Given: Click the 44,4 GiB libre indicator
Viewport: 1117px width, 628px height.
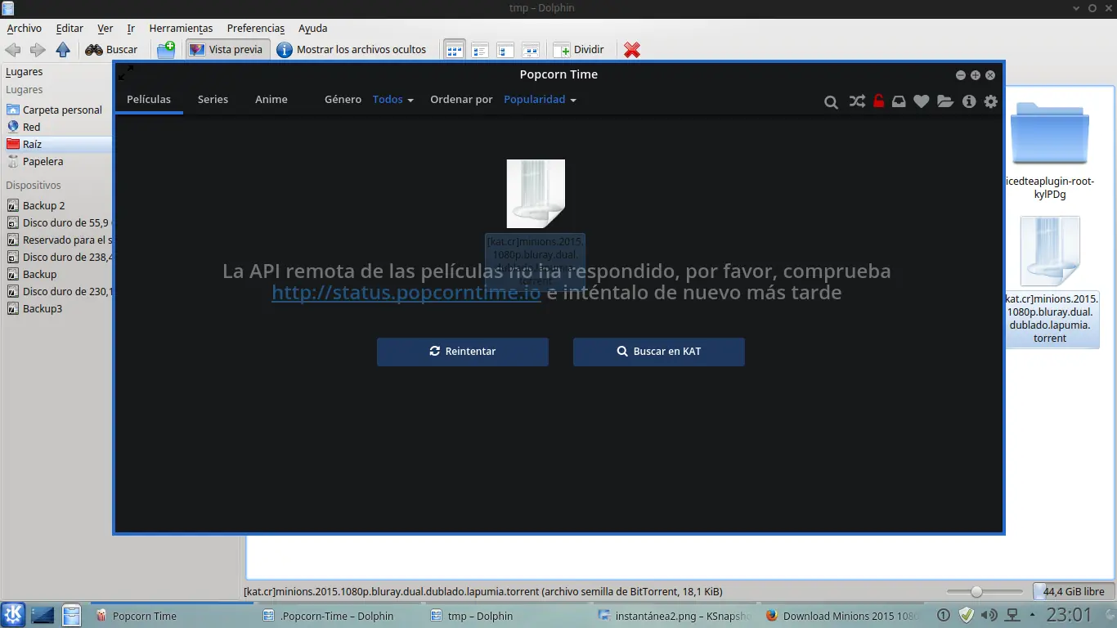Looking at the screenshot, I should (1073, 591).
